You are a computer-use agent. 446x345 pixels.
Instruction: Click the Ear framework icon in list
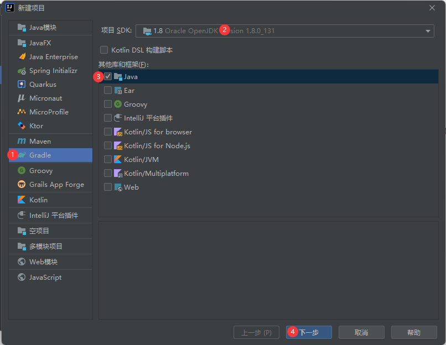pos(118,91)
